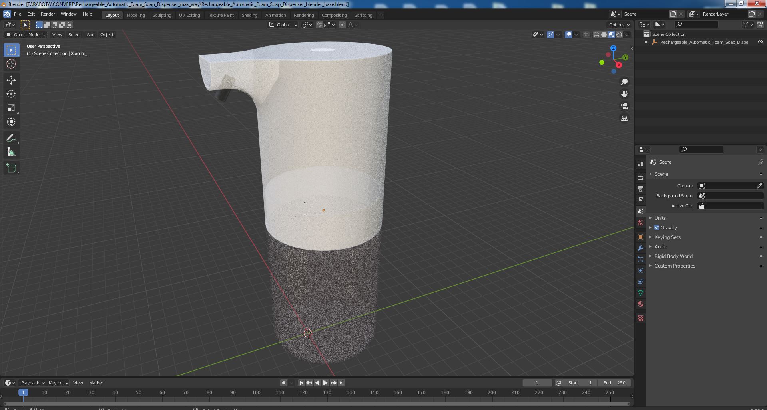Screen dimensions: 767x410
Task: Click the viewport zoom magnifier icon
Action: click(x=624, y=82)
